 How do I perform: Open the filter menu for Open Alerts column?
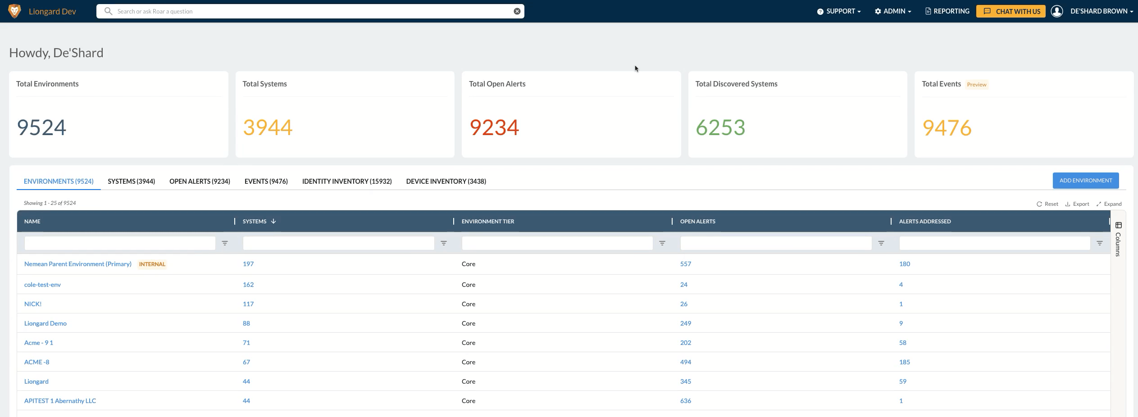pyautogui.click(x=881, y=243)
